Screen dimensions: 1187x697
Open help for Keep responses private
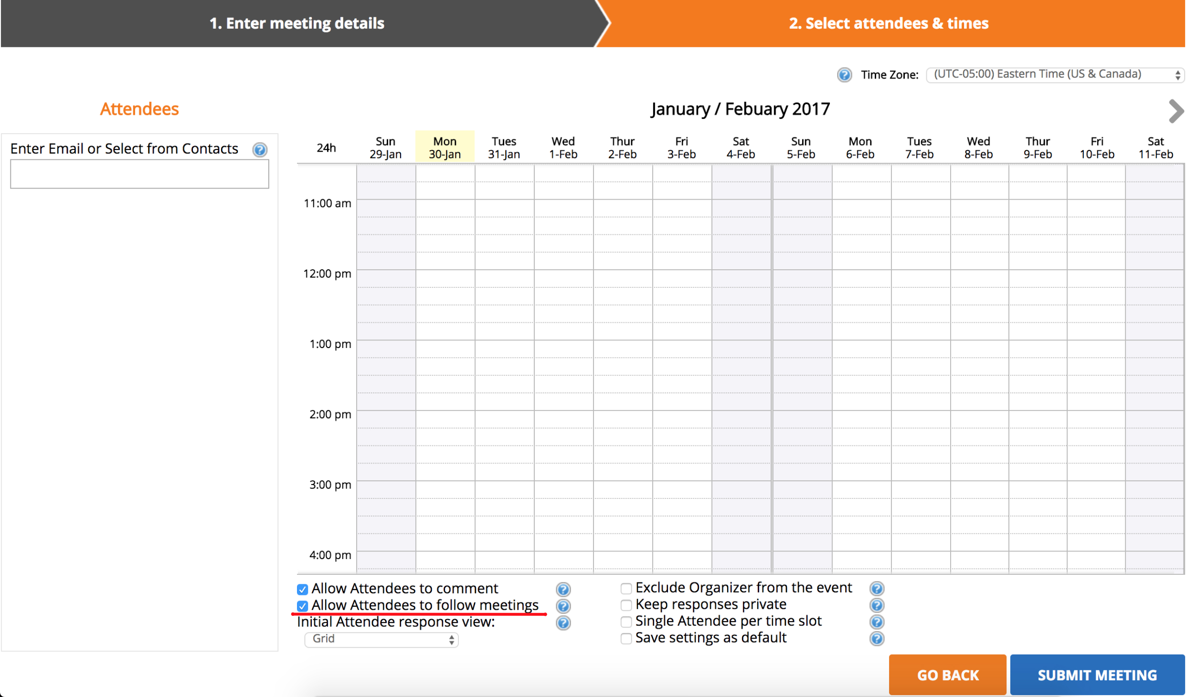coord(877,605)
